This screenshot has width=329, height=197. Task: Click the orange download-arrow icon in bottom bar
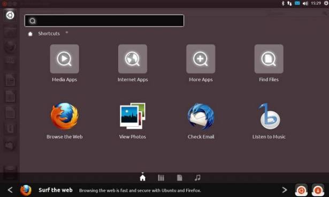[318, 190]
